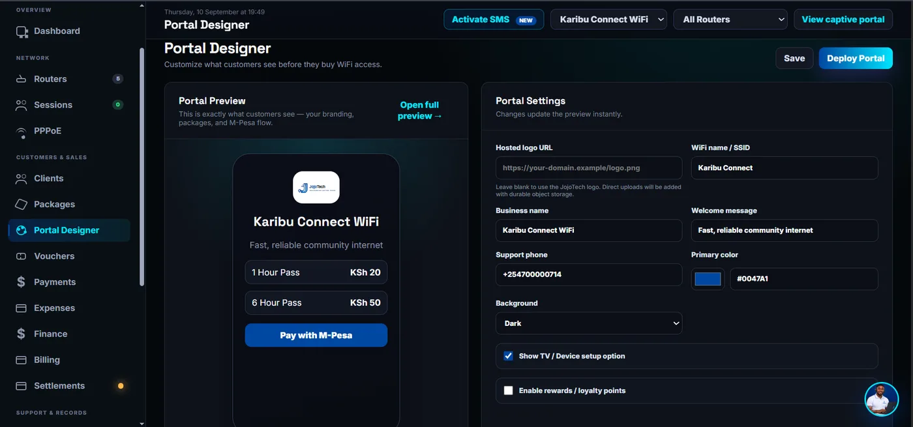Open full preview link
Image resolution: width=913 pixels, height=427 pixels.
(x=420, y=110)
